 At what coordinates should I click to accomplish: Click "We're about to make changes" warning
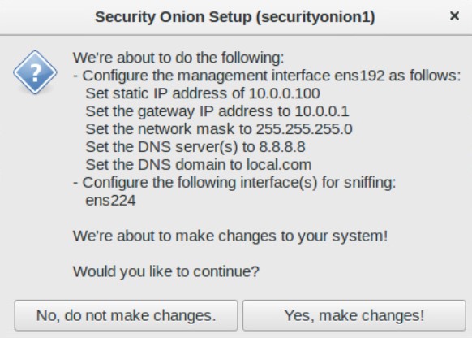click(230, 236)
